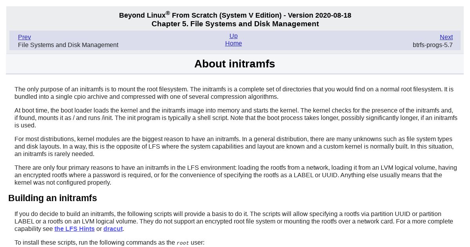Screen dimensions: 470x247
Task: Click the paragraph starting 'For most distributions'
Action: (x=234, y=147)
